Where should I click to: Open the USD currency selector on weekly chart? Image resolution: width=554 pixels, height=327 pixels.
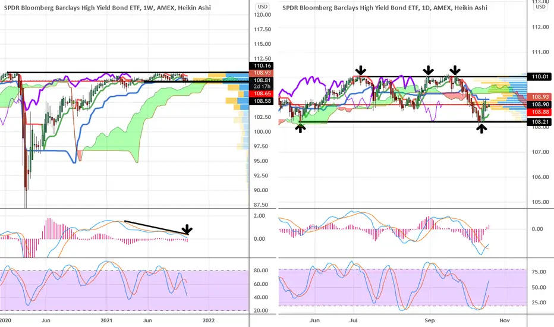263,7
